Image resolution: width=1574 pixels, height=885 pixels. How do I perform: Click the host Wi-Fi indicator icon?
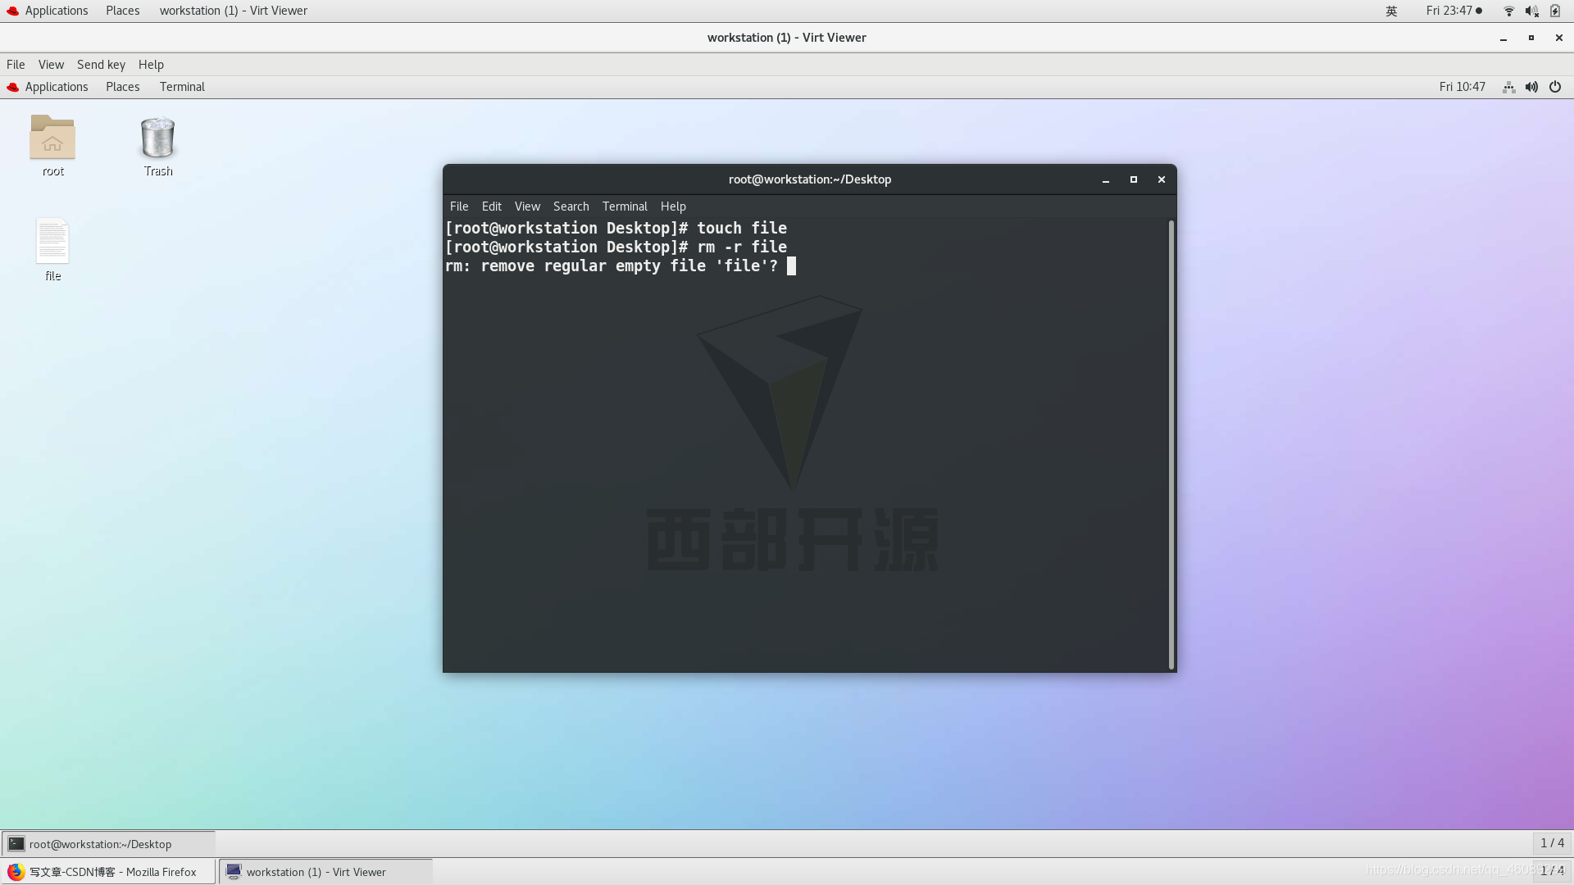1508,11
